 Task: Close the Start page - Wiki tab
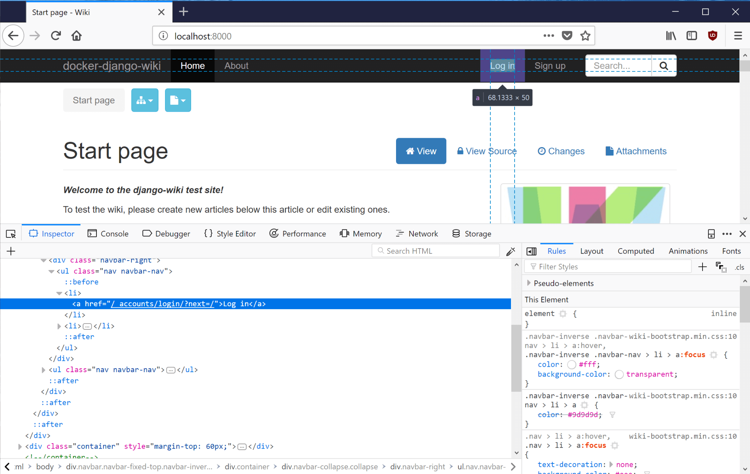tap(161, 12)
